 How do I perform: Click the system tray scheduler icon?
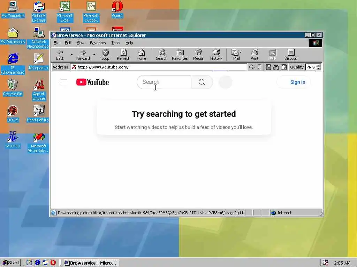click(x=326, y=263)
